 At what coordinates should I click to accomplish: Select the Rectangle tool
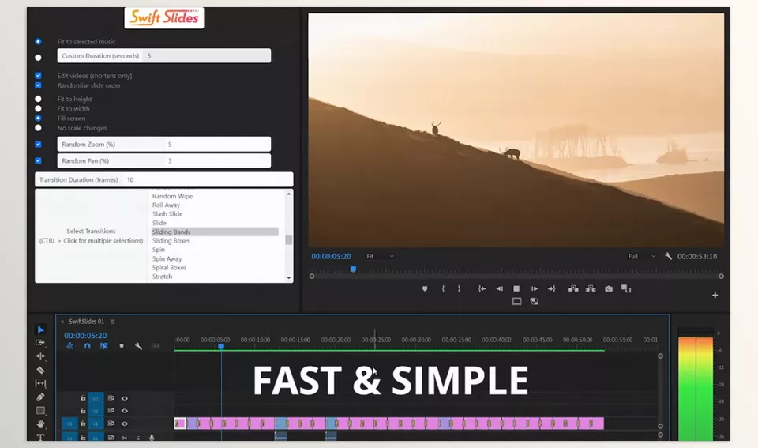tap(40, 411)
